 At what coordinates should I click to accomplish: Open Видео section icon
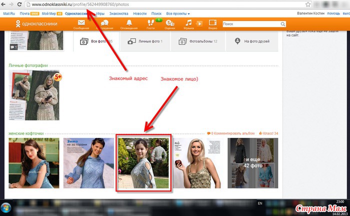212,24
